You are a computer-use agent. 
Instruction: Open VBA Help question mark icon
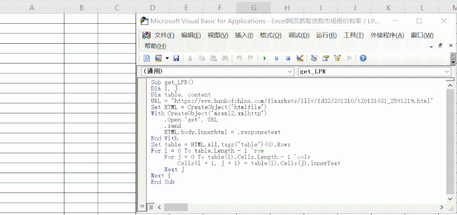(363, 58)
